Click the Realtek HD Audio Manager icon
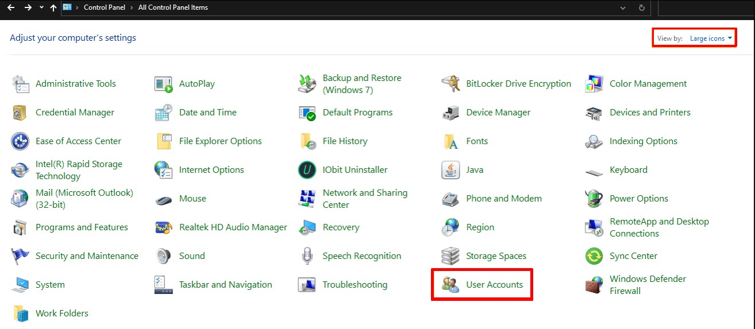 click(x=164, y=227)
